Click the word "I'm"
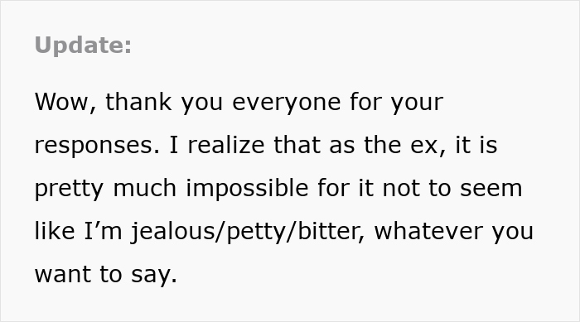 coord(104,231)
